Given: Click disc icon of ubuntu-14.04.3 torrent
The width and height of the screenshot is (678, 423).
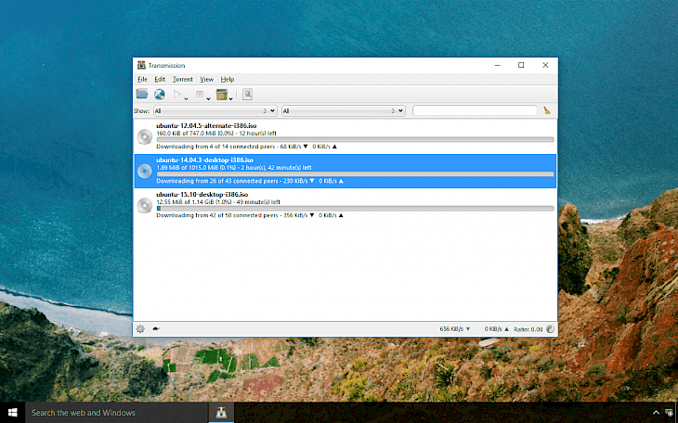Looking at the screenshot, I should [x=144, y=171].
